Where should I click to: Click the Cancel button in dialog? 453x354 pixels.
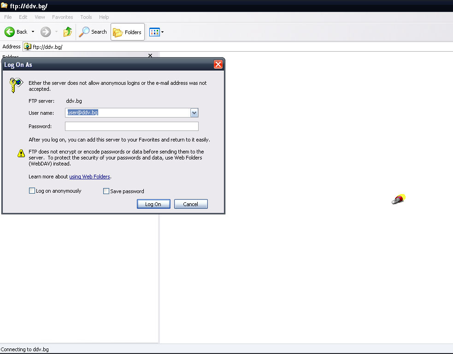tap(191, 204)
